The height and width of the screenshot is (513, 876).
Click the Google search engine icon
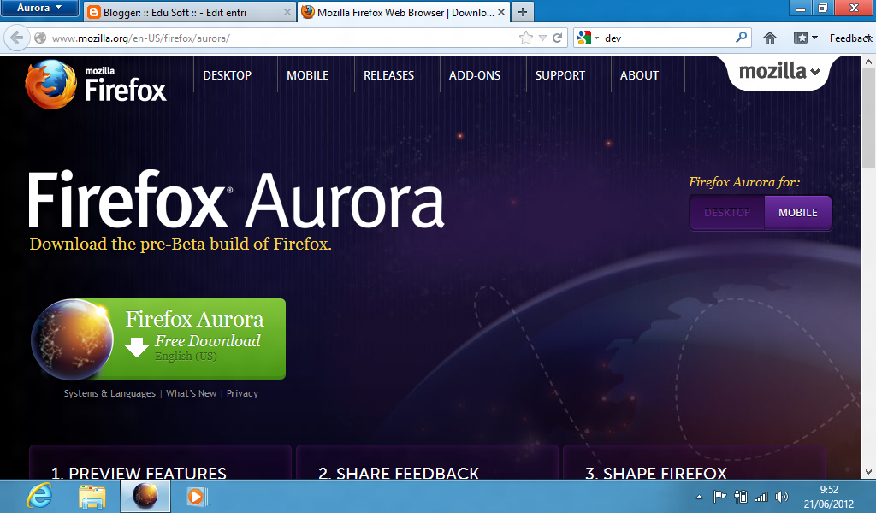[583, 38]
